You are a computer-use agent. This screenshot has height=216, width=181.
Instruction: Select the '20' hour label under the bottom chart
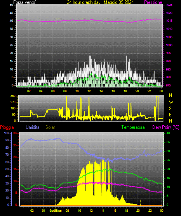(138, 211)
